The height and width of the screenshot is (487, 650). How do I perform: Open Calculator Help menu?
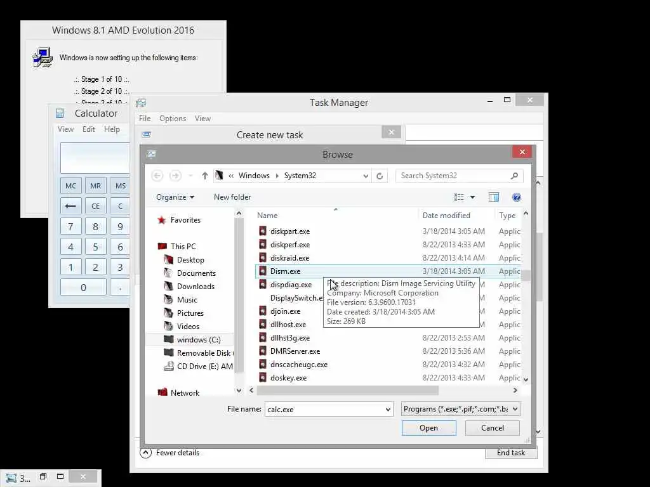[x=112, y=129]
